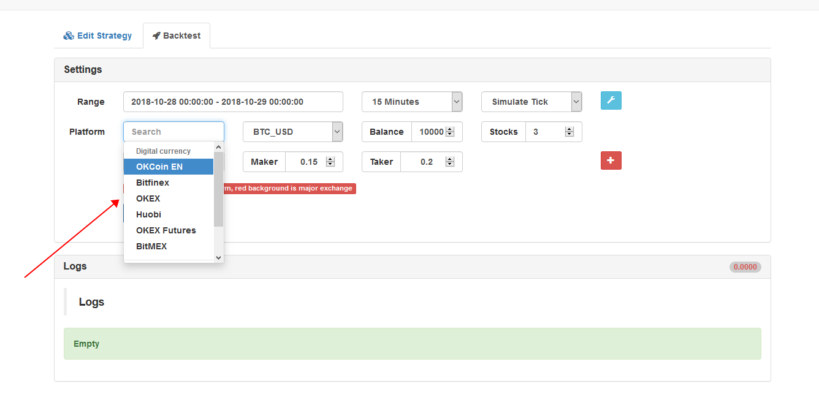
Task: Open the BTC_USD pair dropdown
Action: 293,132
